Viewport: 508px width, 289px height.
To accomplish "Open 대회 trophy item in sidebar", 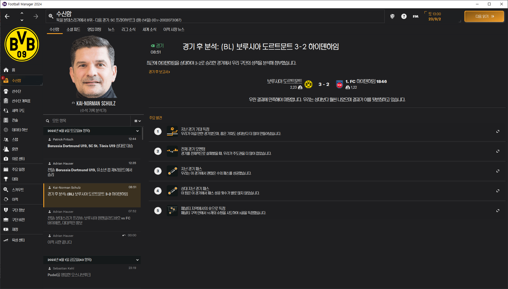I will click(21, 179).
